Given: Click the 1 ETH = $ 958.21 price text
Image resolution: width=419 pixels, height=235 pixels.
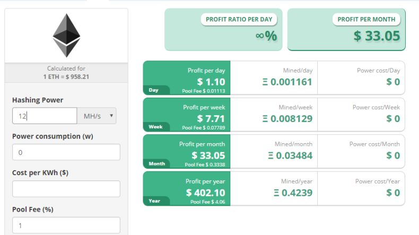Looking at the screenshot, I should pyautogui.click(x=66, y=76).
